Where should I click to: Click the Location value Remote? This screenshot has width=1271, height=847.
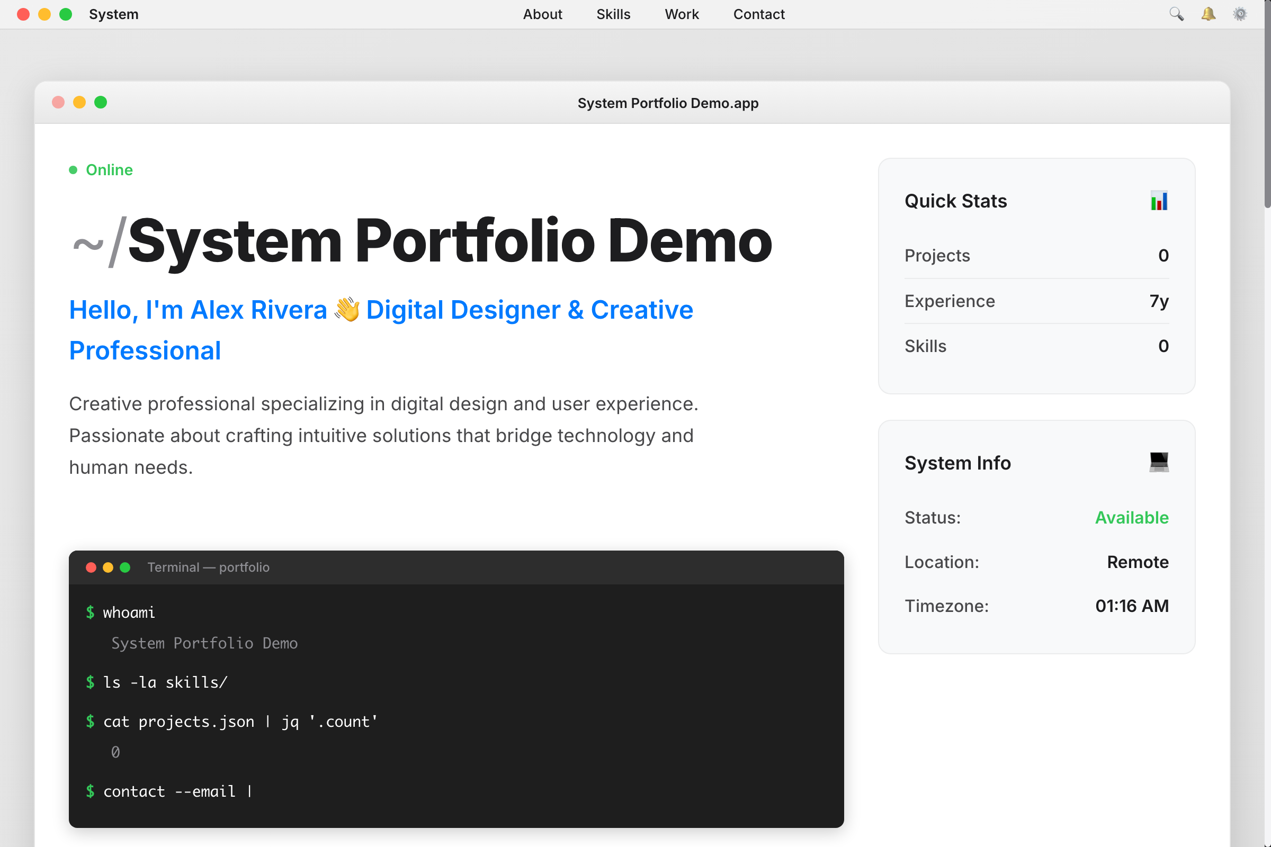point(1138,562)
